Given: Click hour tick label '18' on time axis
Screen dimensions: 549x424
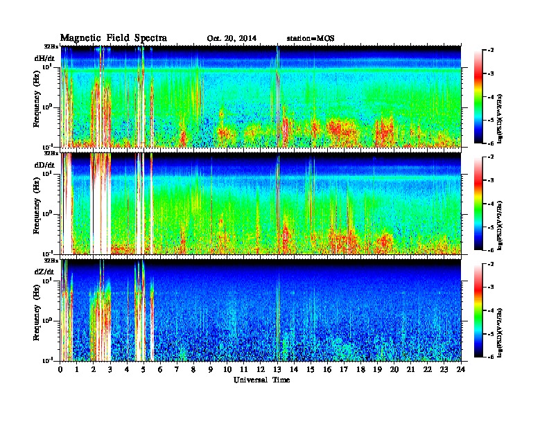Looking at the screenshot, I should coord(360,370).
